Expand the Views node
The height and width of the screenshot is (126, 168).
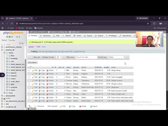(4, 93)
